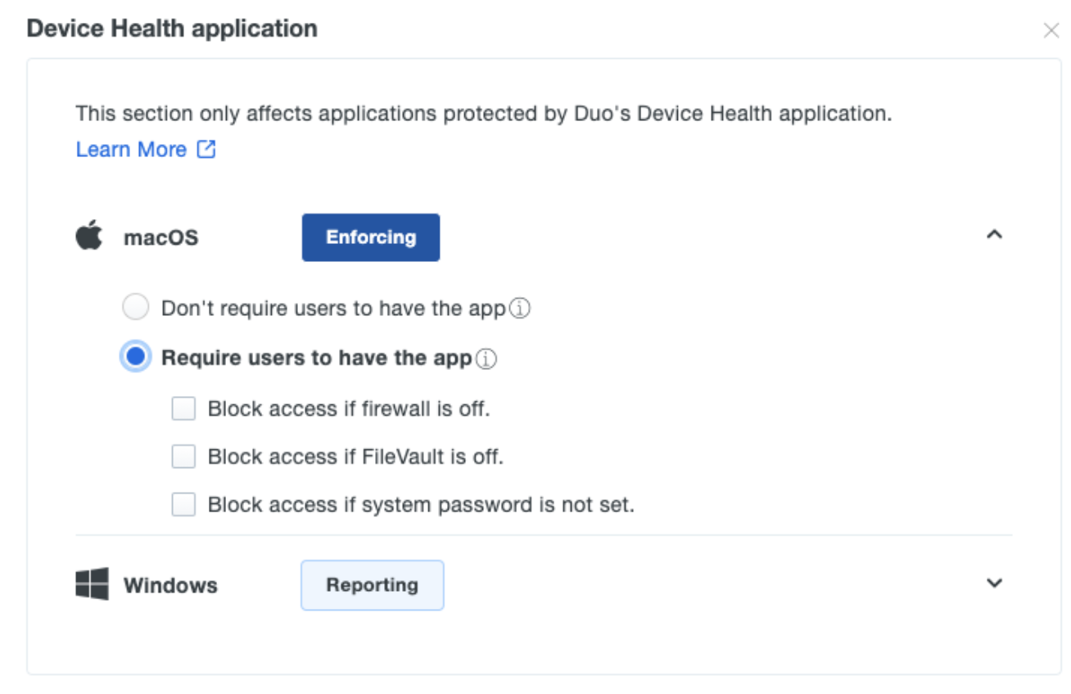
Task: Click the external link icon after Learn More
Action: [206, 149]
